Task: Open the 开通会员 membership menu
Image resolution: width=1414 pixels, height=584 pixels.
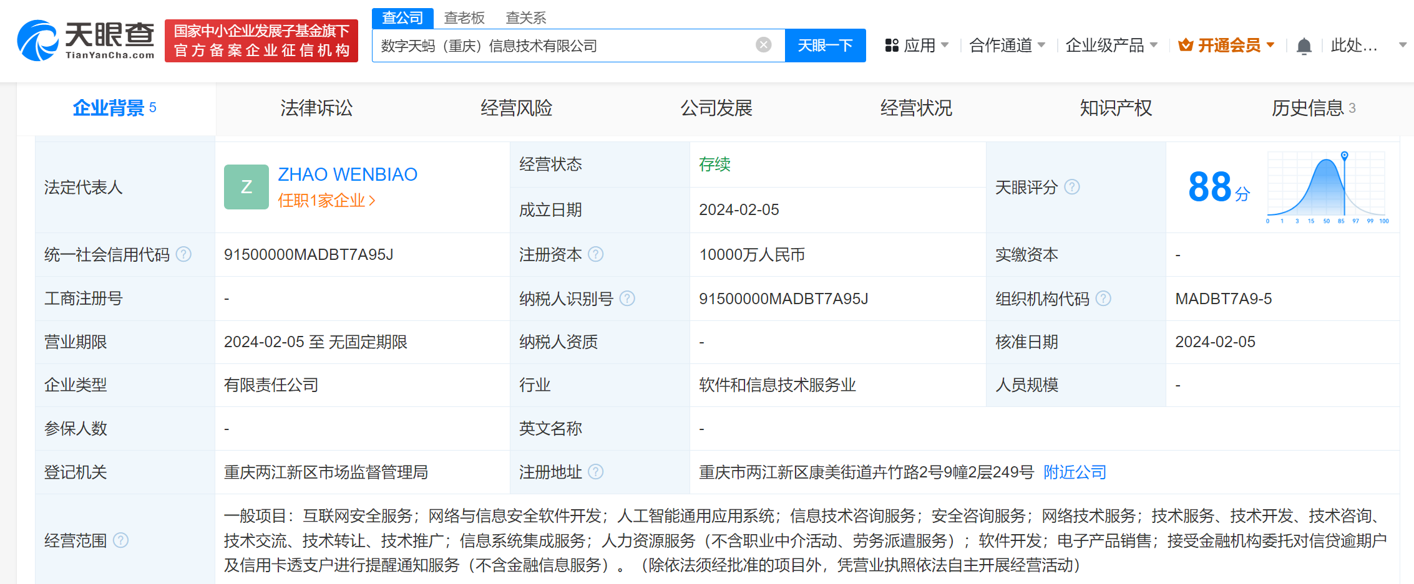Action: 1226,45
